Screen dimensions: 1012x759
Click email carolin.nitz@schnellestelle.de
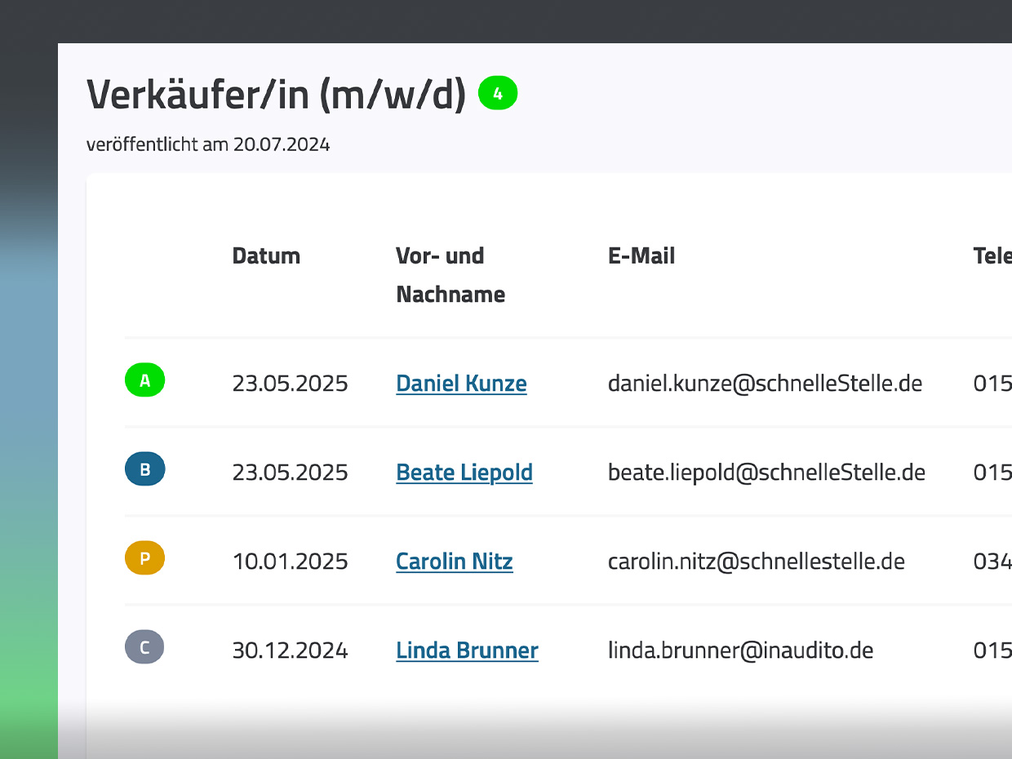(756, 561)
